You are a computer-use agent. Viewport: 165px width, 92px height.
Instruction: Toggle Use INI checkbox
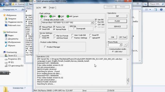[x=96, y=20]
